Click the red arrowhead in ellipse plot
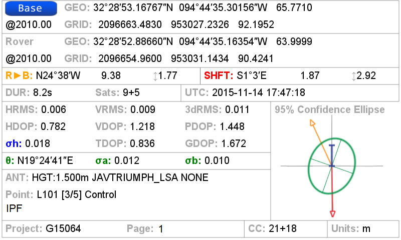The image size is (401, 240). pyautogui.click(x=332, y=213)
